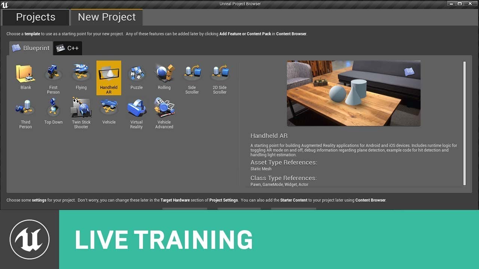The image size is (479, 269).
Task: Click the Unreal Project Browser title
Action: [x=240, y=4]
